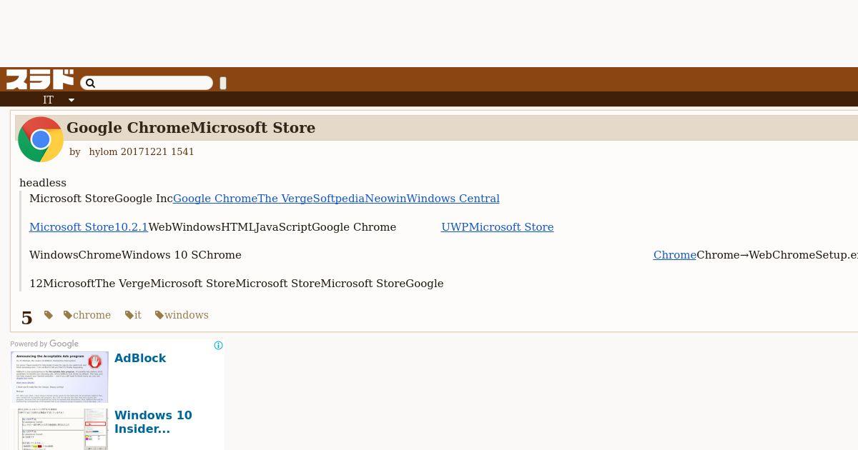Viewport: 858px width, 450px height.
Task: Open the Softpedia source link
Action: point(339,199)
